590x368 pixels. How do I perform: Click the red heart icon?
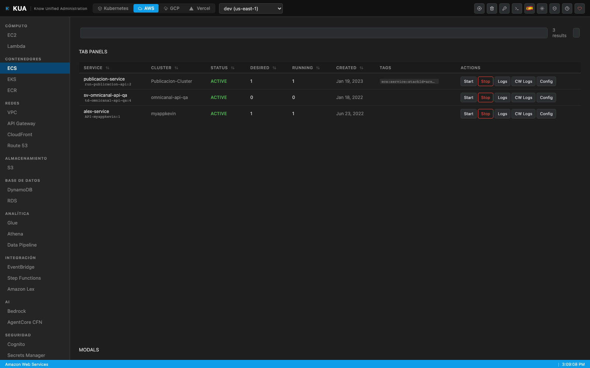(x=580, y=8)
